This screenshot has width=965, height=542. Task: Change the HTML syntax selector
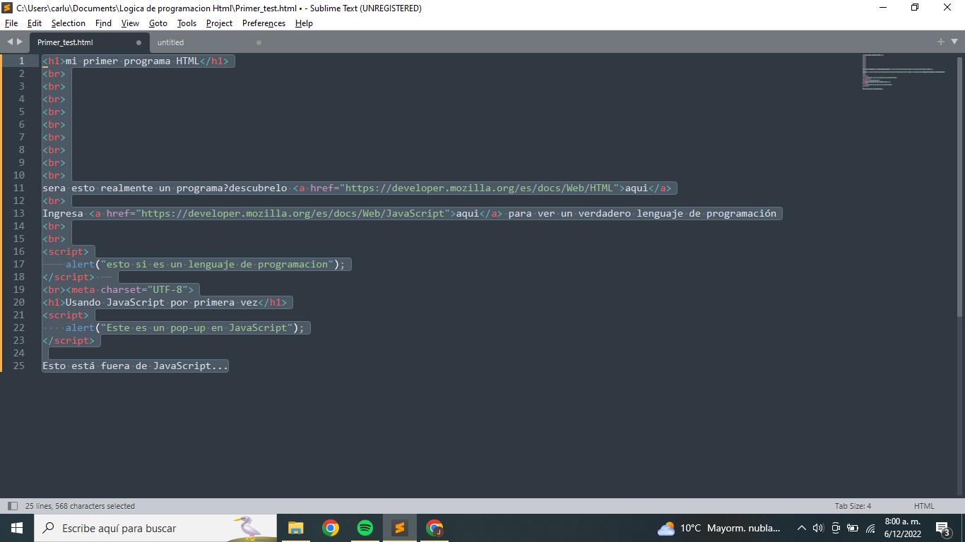click(924, 506)
